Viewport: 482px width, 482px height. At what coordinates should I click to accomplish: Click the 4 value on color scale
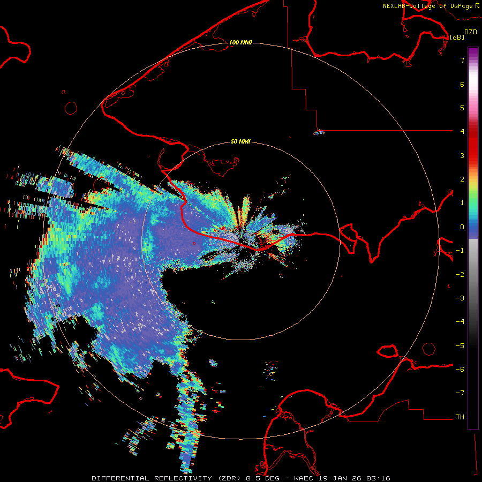click(462, 131)
